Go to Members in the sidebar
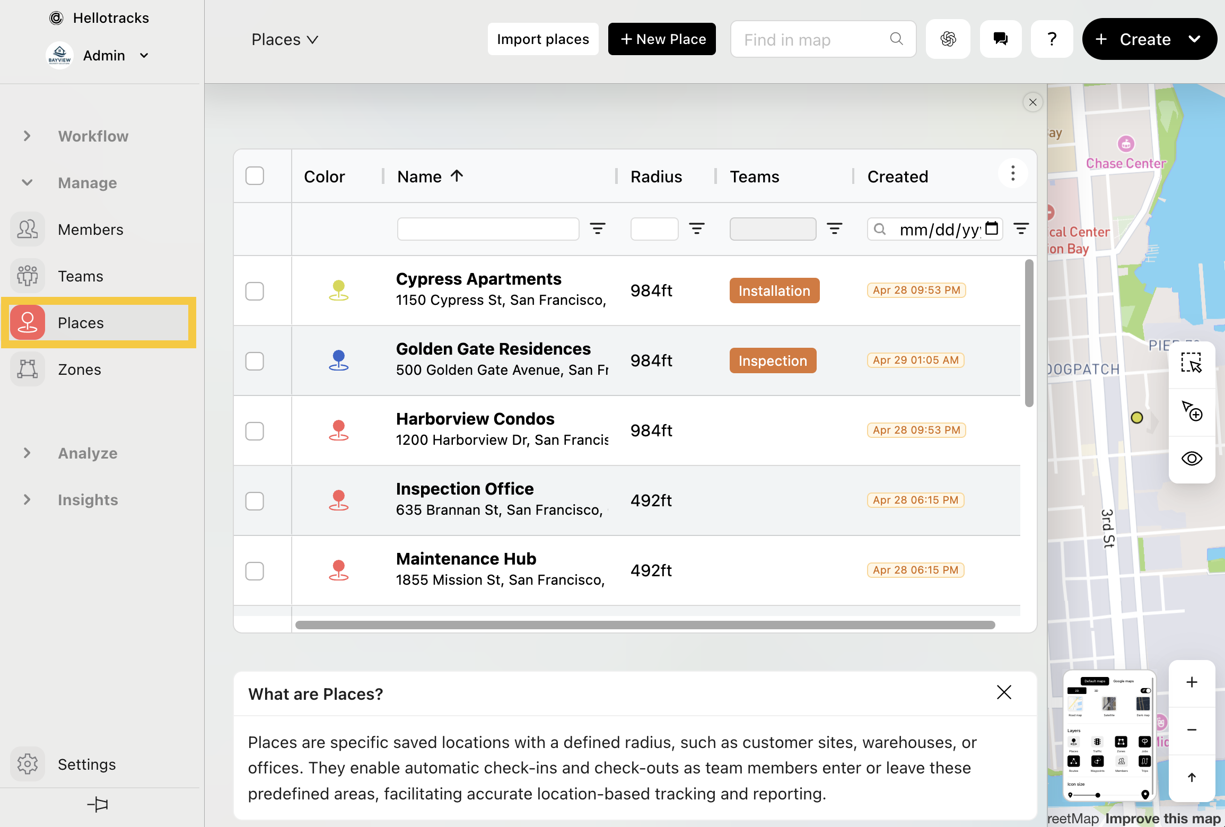 coord(90,230)
